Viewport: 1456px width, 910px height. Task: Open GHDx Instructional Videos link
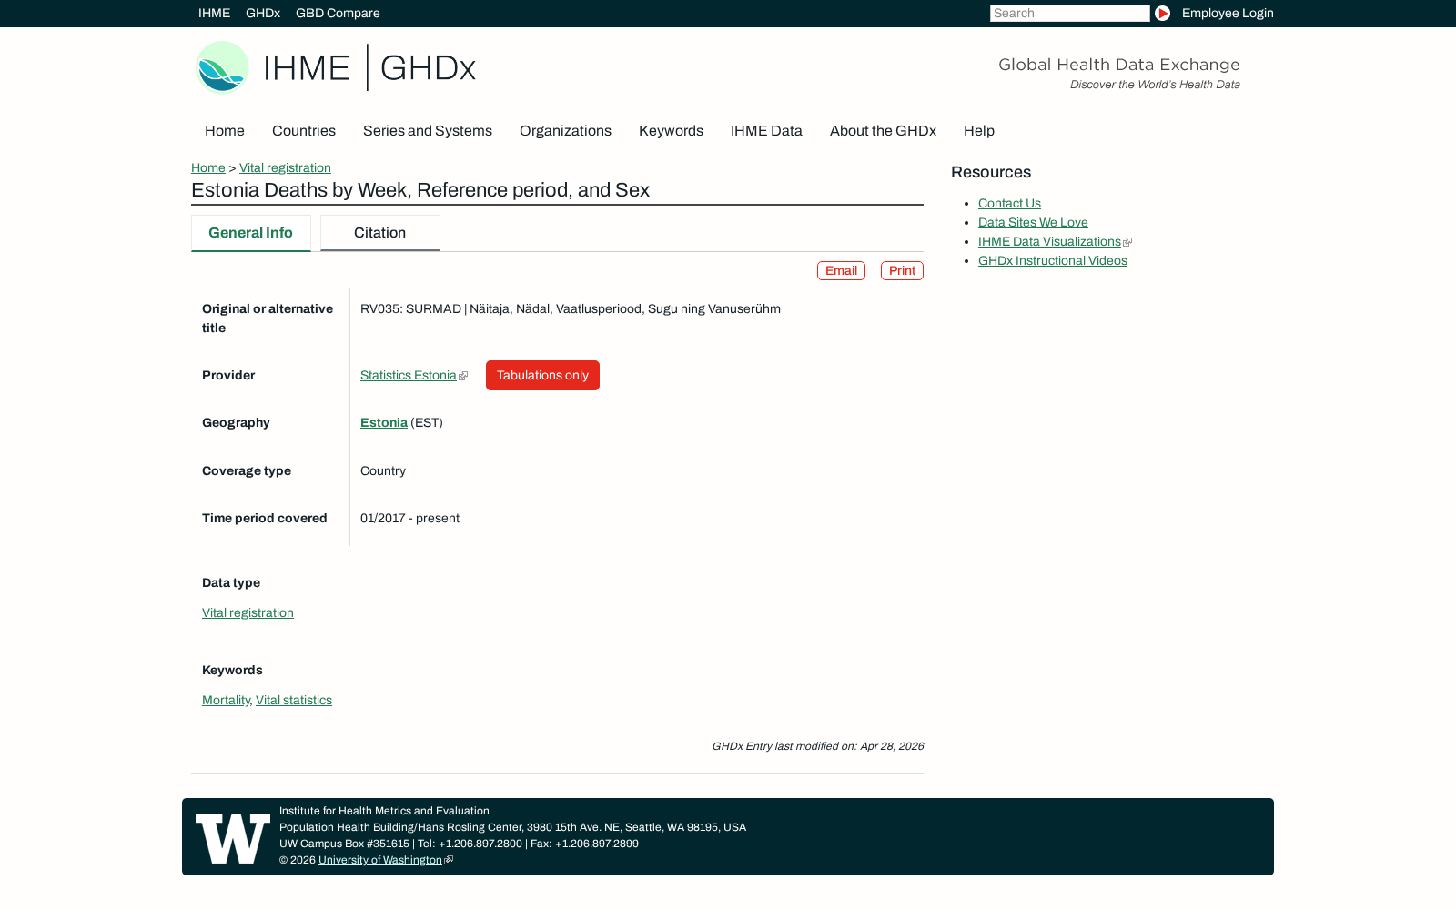click(1053, 260)
